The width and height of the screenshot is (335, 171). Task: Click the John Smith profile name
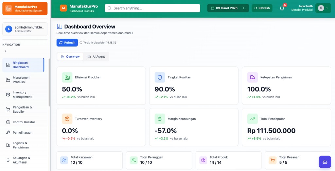point(306,6)
